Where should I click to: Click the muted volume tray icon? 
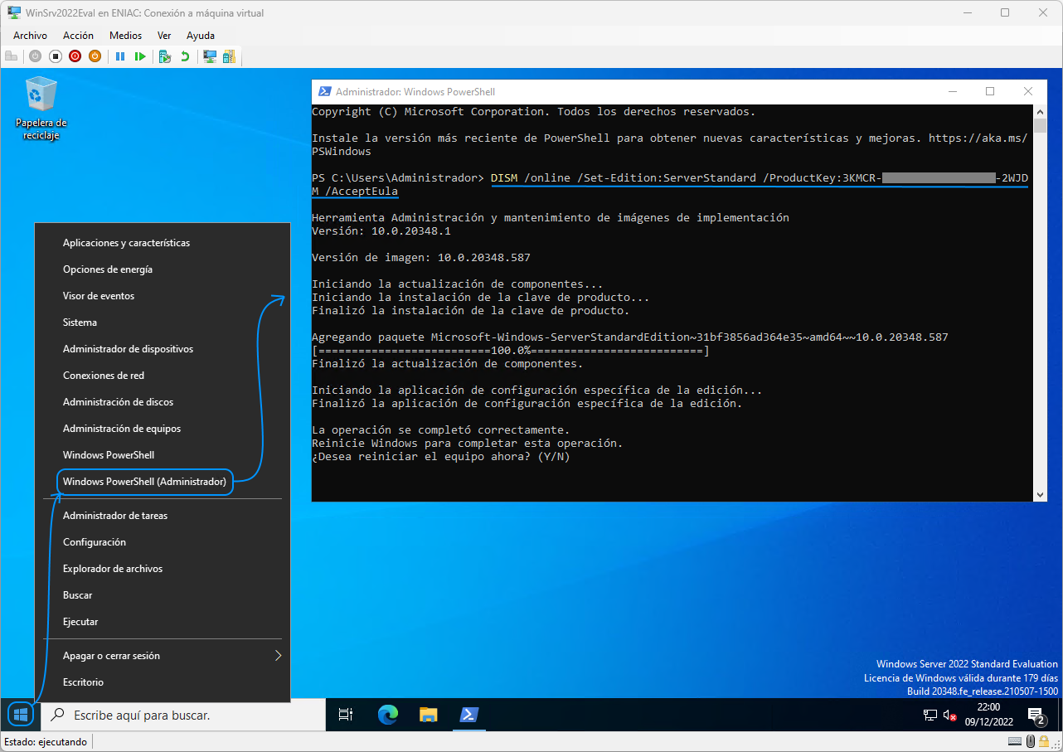pyautogui.click(x=950, y=715)
